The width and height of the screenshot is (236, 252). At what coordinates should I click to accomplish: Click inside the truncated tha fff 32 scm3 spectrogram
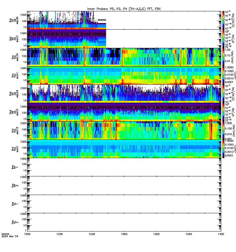pyautogui.click(x=67, y=39)
